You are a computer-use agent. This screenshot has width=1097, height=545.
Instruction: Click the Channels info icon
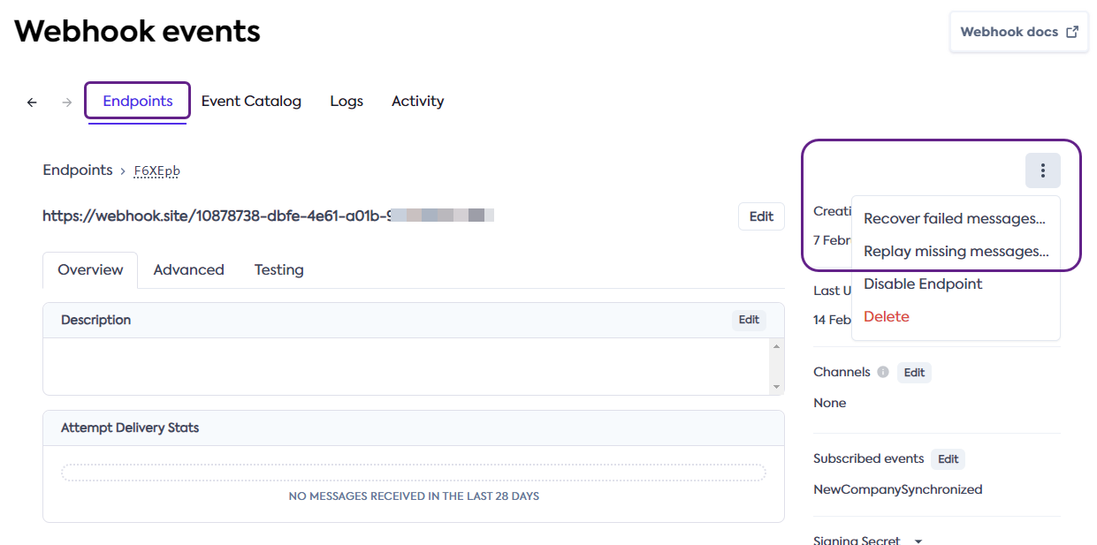[882, 373]
